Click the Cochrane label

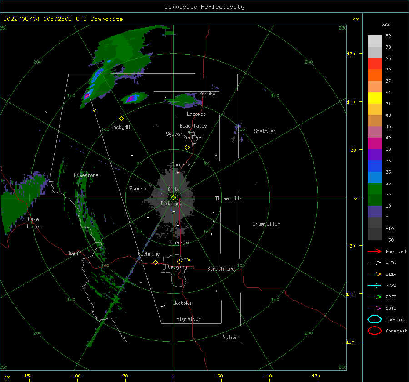pos(149,254)
